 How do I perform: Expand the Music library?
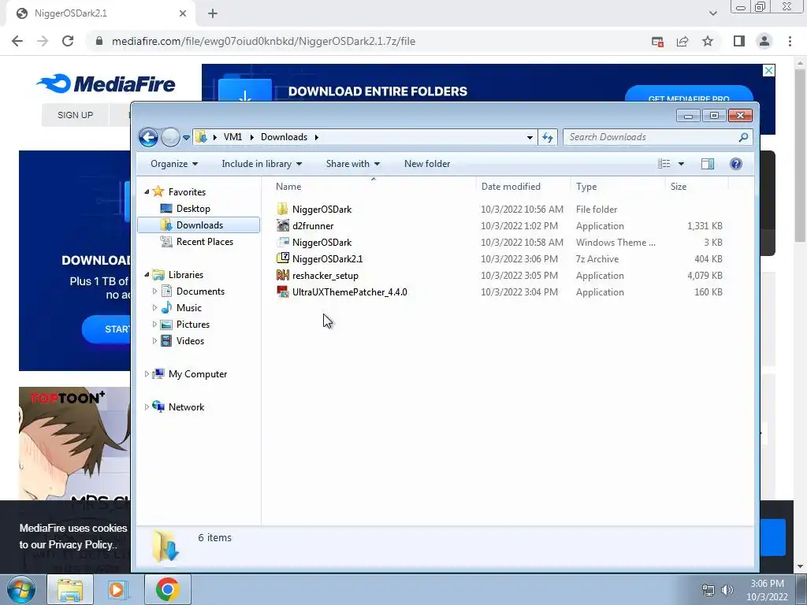coord(154,308)
